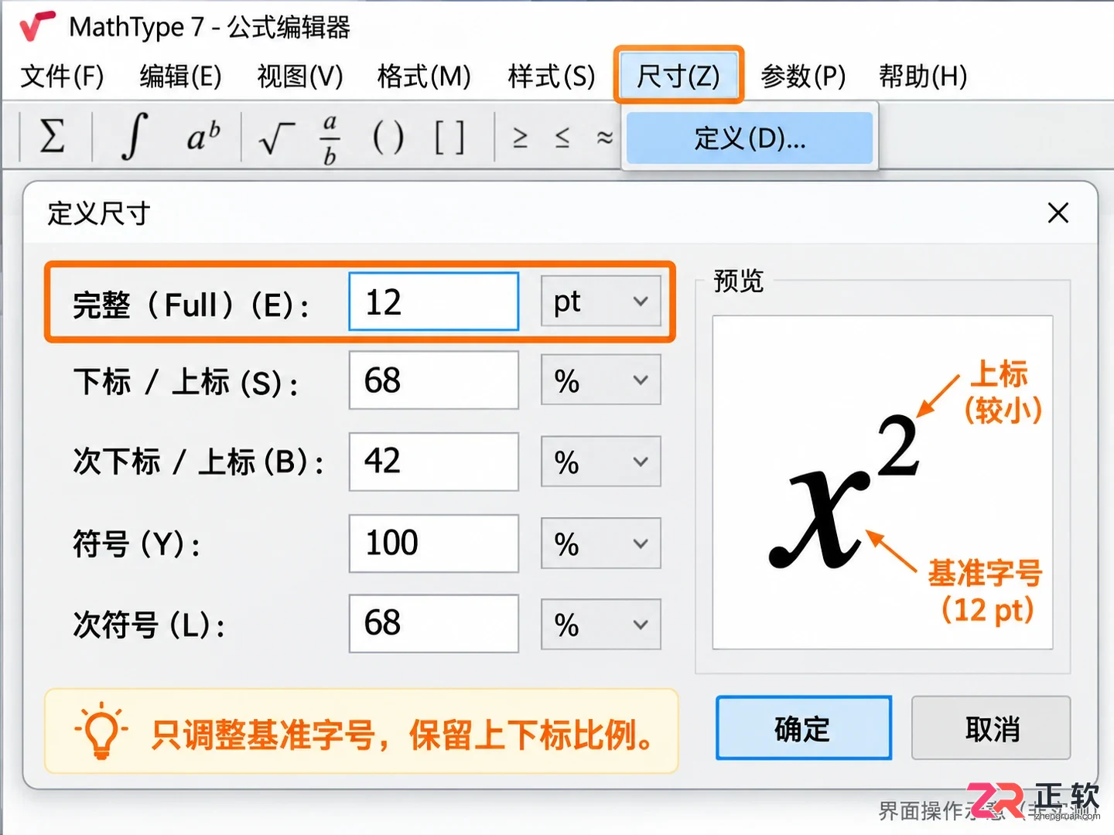Insert the greater-than-or-equal symbol
This screenshot has width=1114, height=835.
click(x=520, y=138)
